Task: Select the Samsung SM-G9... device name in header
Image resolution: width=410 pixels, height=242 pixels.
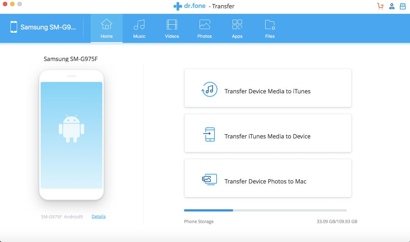Action: [x=48, y=27]
